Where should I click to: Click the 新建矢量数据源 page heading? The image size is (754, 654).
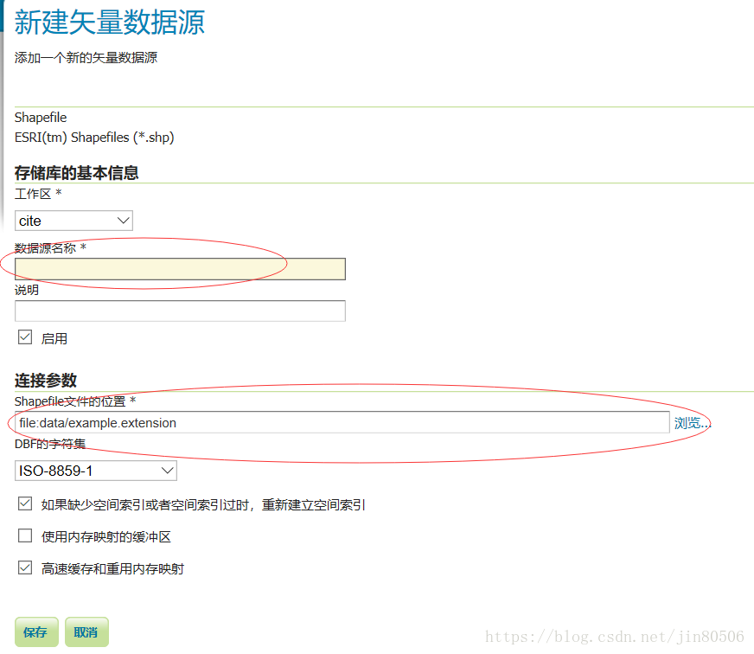pos(110,22)
